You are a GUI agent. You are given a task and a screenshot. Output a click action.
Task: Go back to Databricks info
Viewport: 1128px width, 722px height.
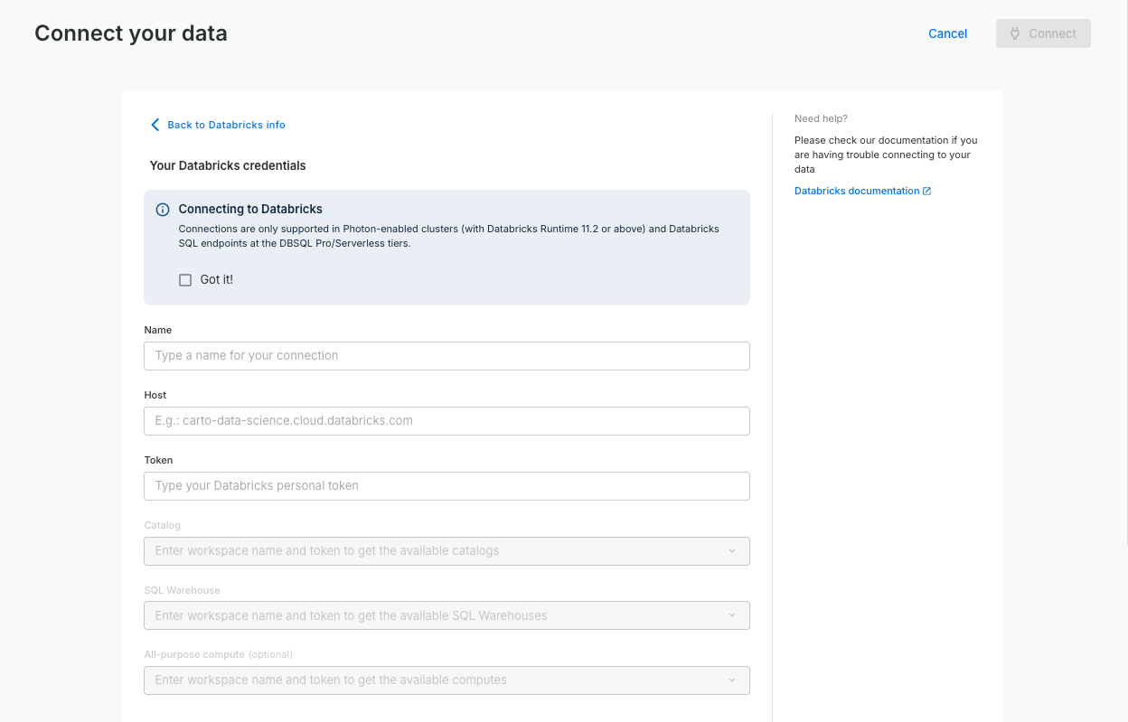226,125
